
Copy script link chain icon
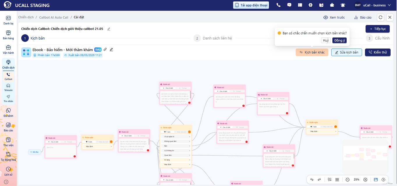(105, 49)
